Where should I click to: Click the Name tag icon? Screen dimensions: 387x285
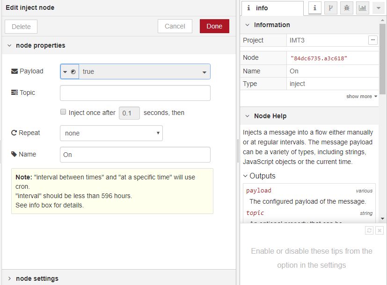[14, 154]
